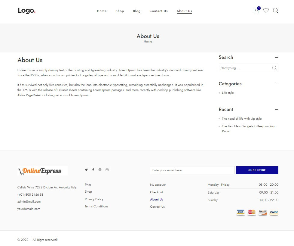Screen dimensions: 294x246
Task: Open the wishlist heart icon
Action: [266, 10]
